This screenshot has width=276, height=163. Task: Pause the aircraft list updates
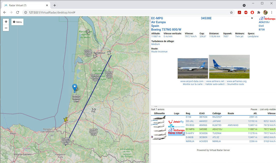point(254,109)
